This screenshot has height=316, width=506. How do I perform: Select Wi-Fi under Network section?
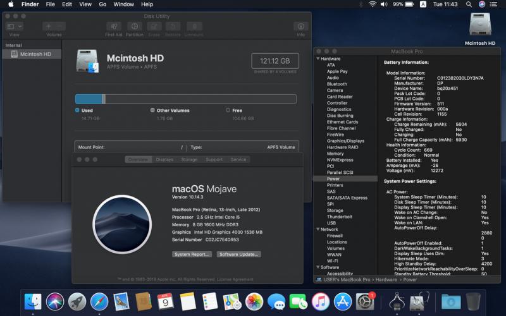tap(333, 260)
